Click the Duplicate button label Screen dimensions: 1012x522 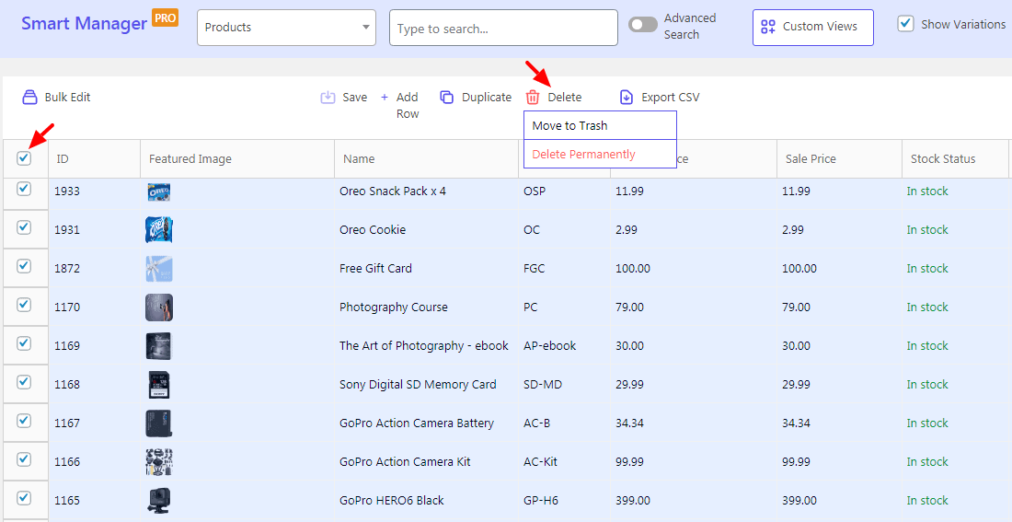click(x=487, y=98)
